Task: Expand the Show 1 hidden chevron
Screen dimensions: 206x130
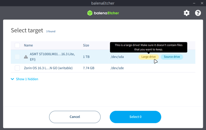Action: coord(12,79)
